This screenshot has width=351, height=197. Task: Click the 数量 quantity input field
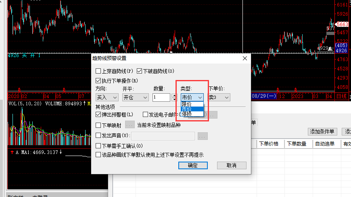coord(161,98)
